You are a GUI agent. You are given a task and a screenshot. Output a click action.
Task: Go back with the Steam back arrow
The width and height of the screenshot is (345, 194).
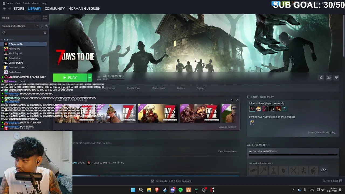[4, 9]
